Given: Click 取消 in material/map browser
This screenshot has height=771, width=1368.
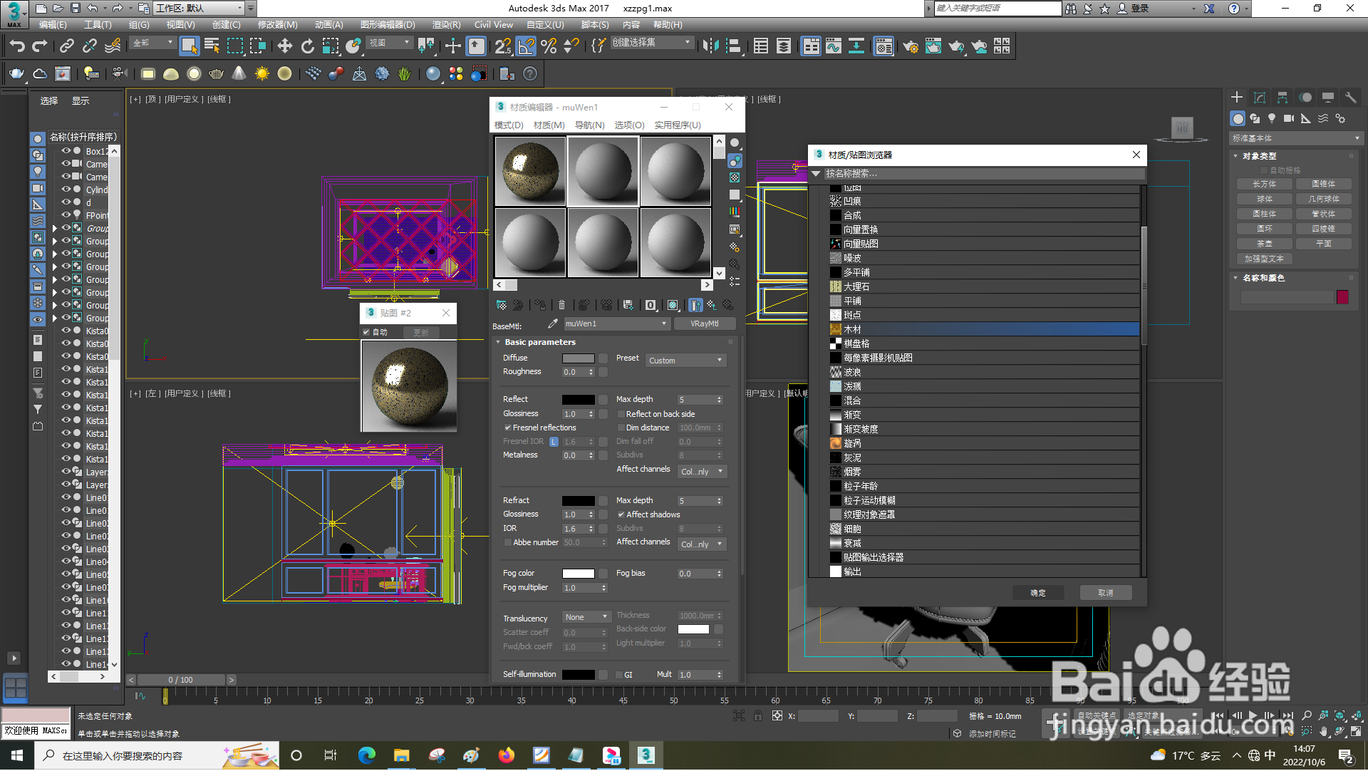Looking at the screenshot, I should coord(1105,593).
